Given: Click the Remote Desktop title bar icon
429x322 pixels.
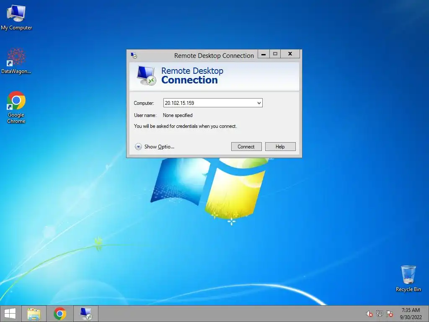Looking at the screenshot, I should tap(134, 56).
